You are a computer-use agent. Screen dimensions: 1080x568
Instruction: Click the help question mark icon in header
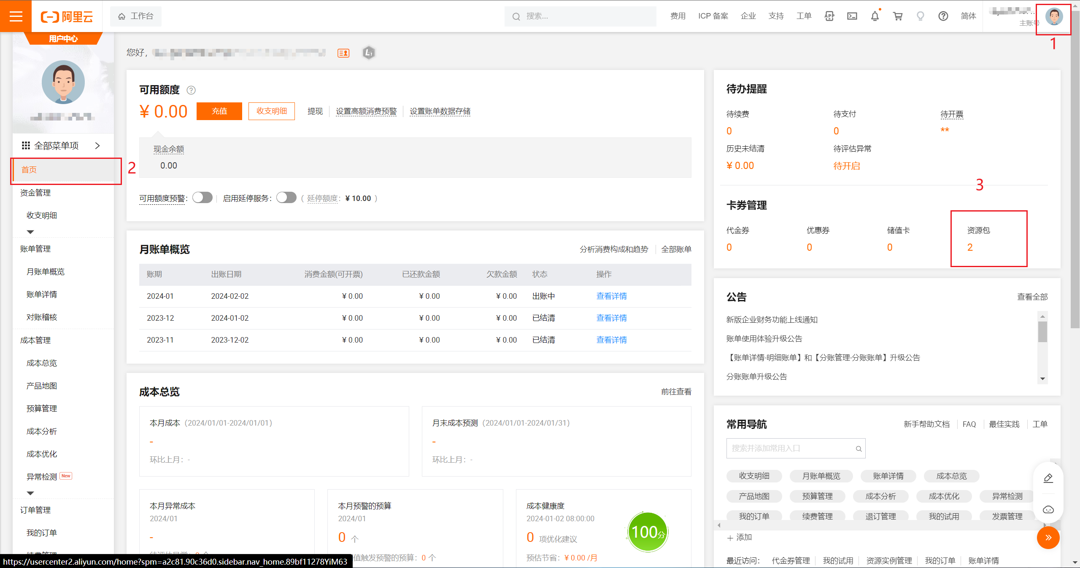943,16
